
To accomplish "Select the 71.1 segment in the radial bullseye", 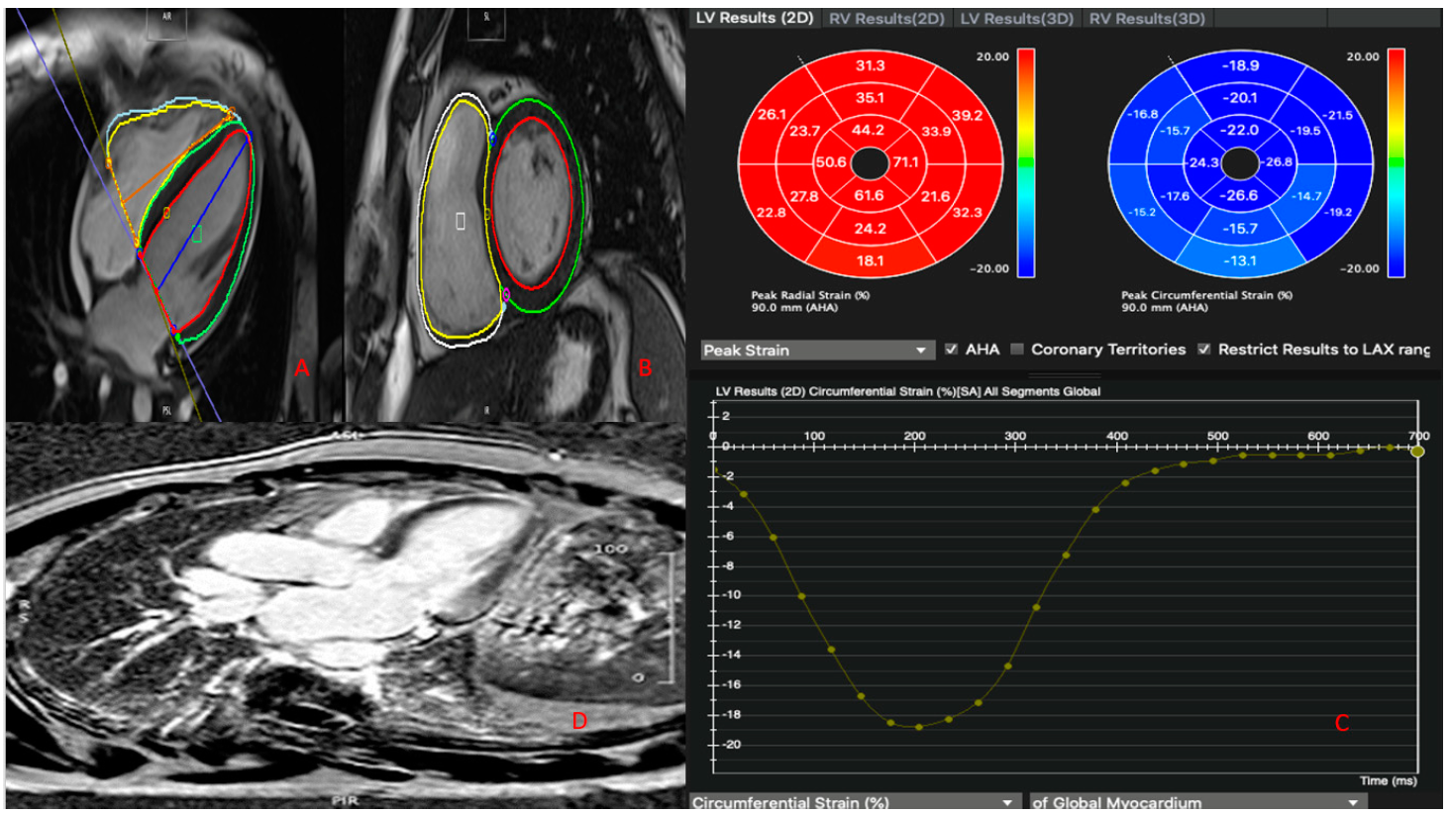I will (904, 162).
